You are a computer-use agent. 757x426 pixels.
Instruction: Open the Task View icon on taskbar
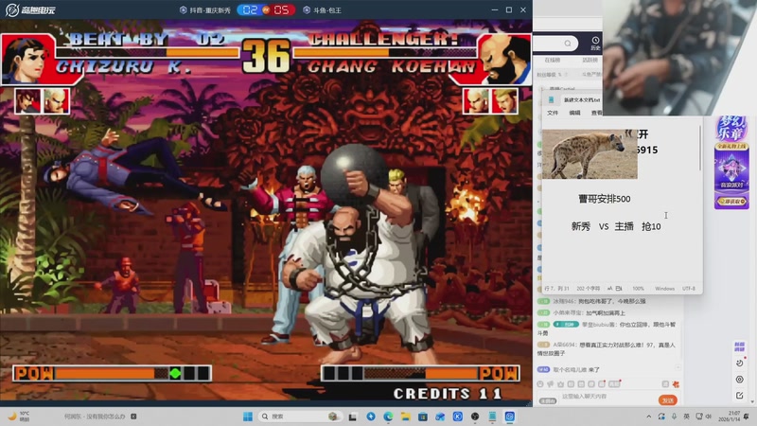pos(353,417)
